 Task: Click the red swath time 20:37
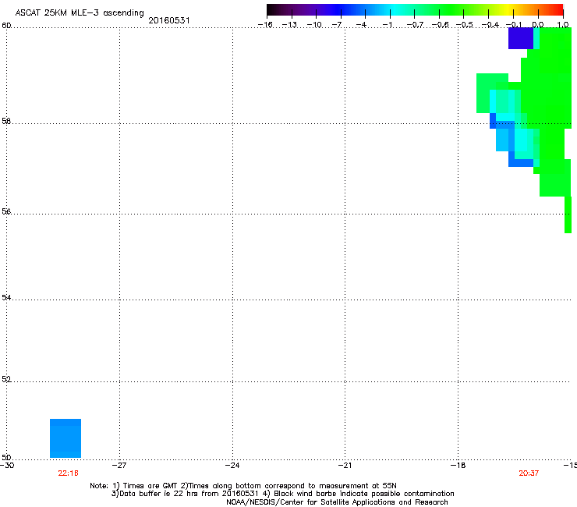point(529,473)
